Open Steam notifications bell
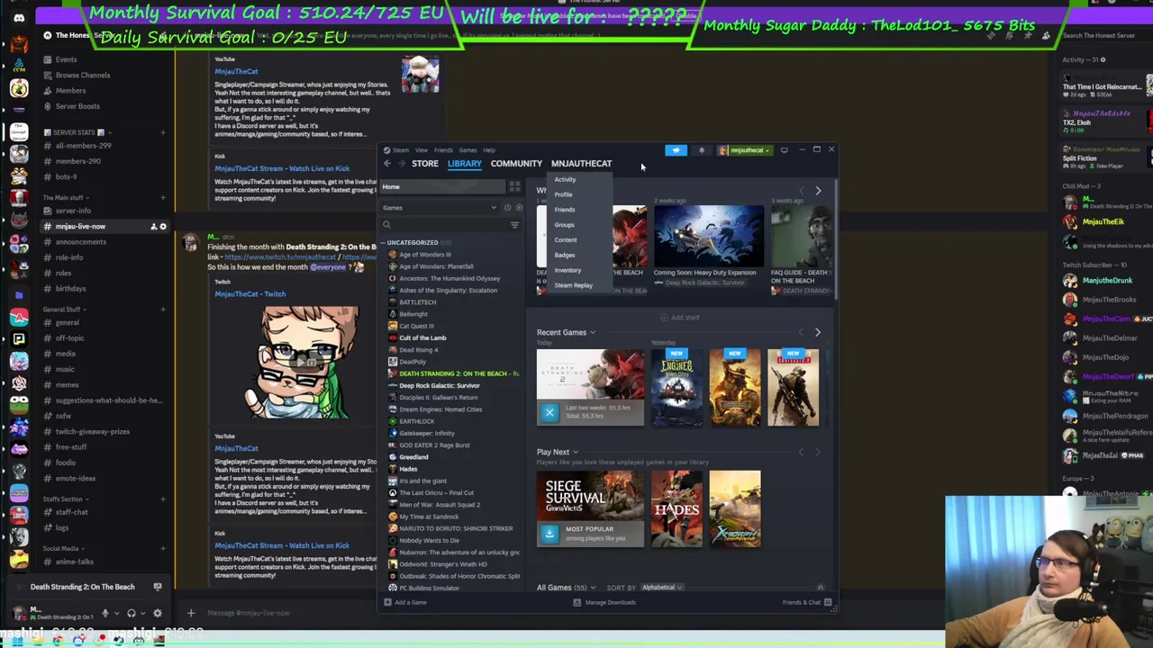1153x648 pixels. [702, 150]
